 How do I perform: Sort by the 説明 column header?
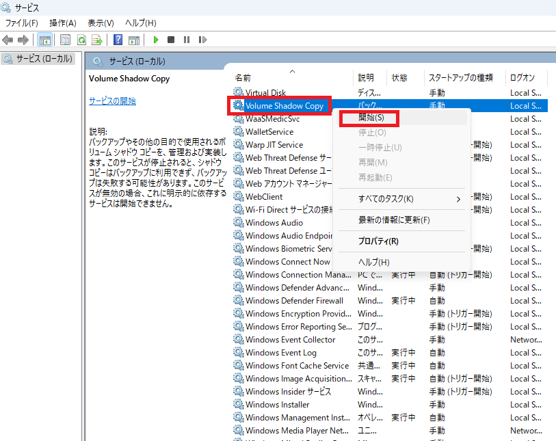pos(366,78)
